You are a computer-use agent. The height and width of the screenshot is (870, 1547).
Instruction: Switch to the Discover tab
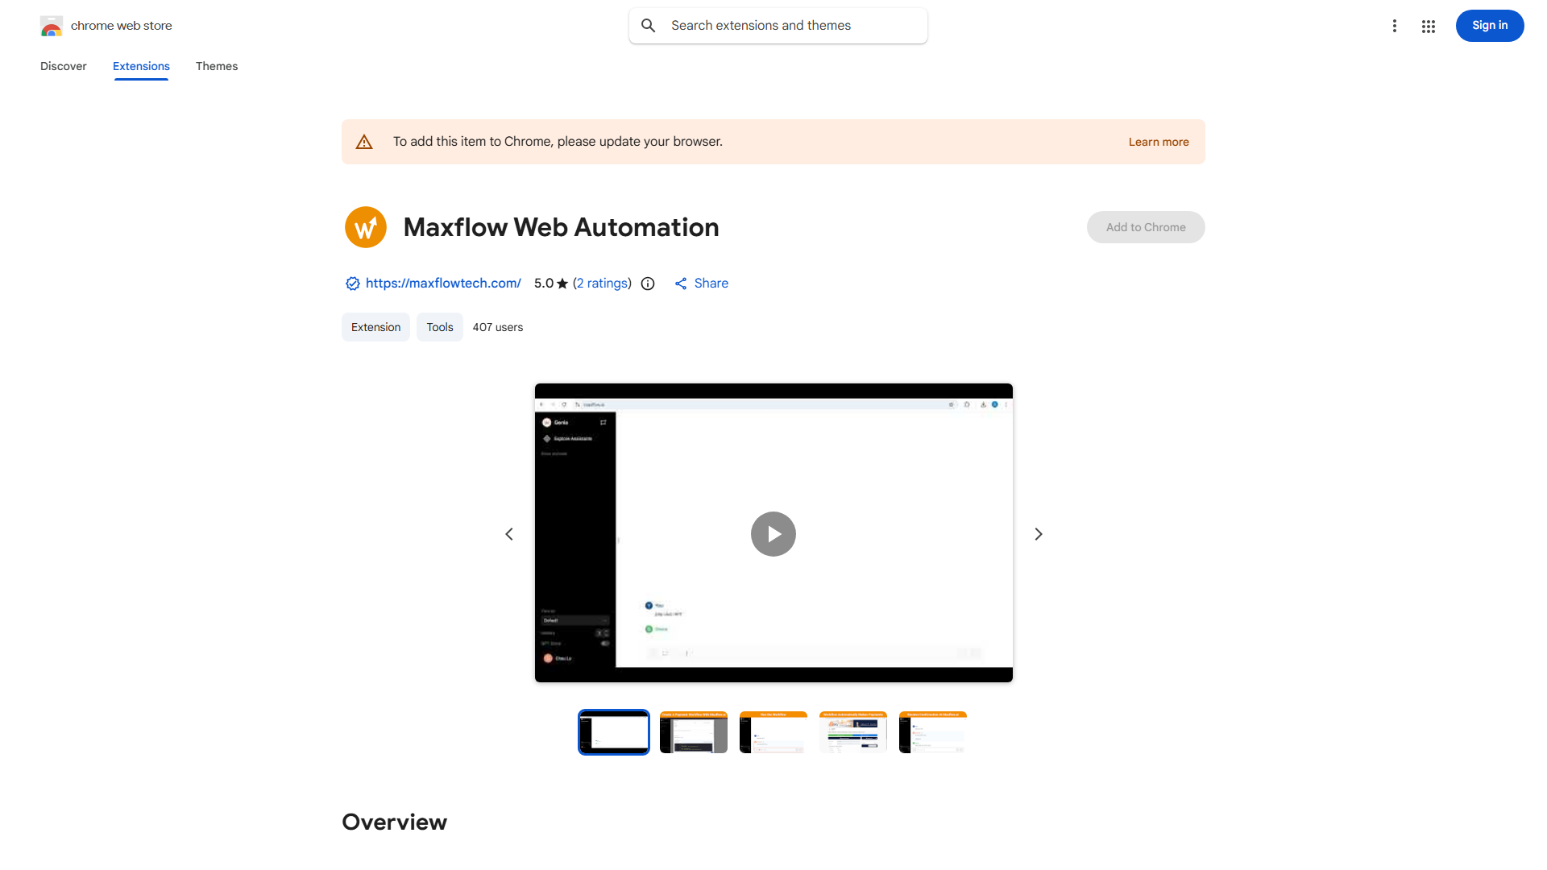(63, 66)
